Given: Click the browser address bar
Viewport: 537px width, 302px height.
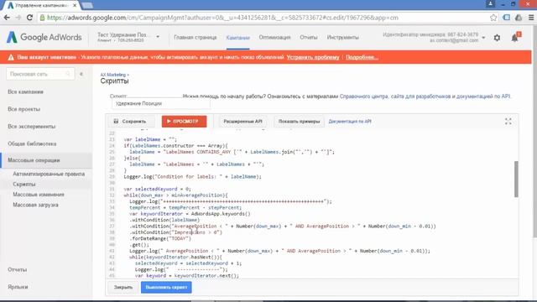Looking at the screenshot, I should pos(263,18).
